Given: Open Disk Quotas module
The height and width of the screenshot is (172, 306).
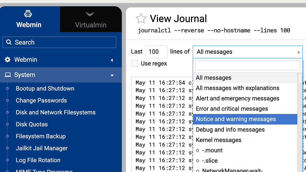Looking at the screenshot, I should tap(32, 124).
